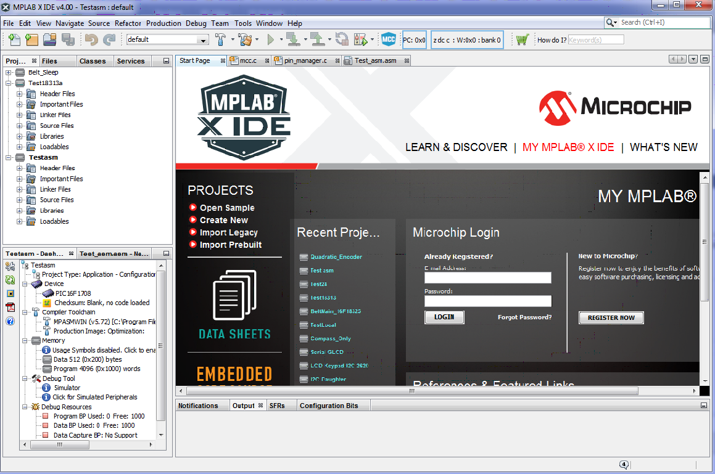Click the Open Project toolbar icon

coord(50,39)
